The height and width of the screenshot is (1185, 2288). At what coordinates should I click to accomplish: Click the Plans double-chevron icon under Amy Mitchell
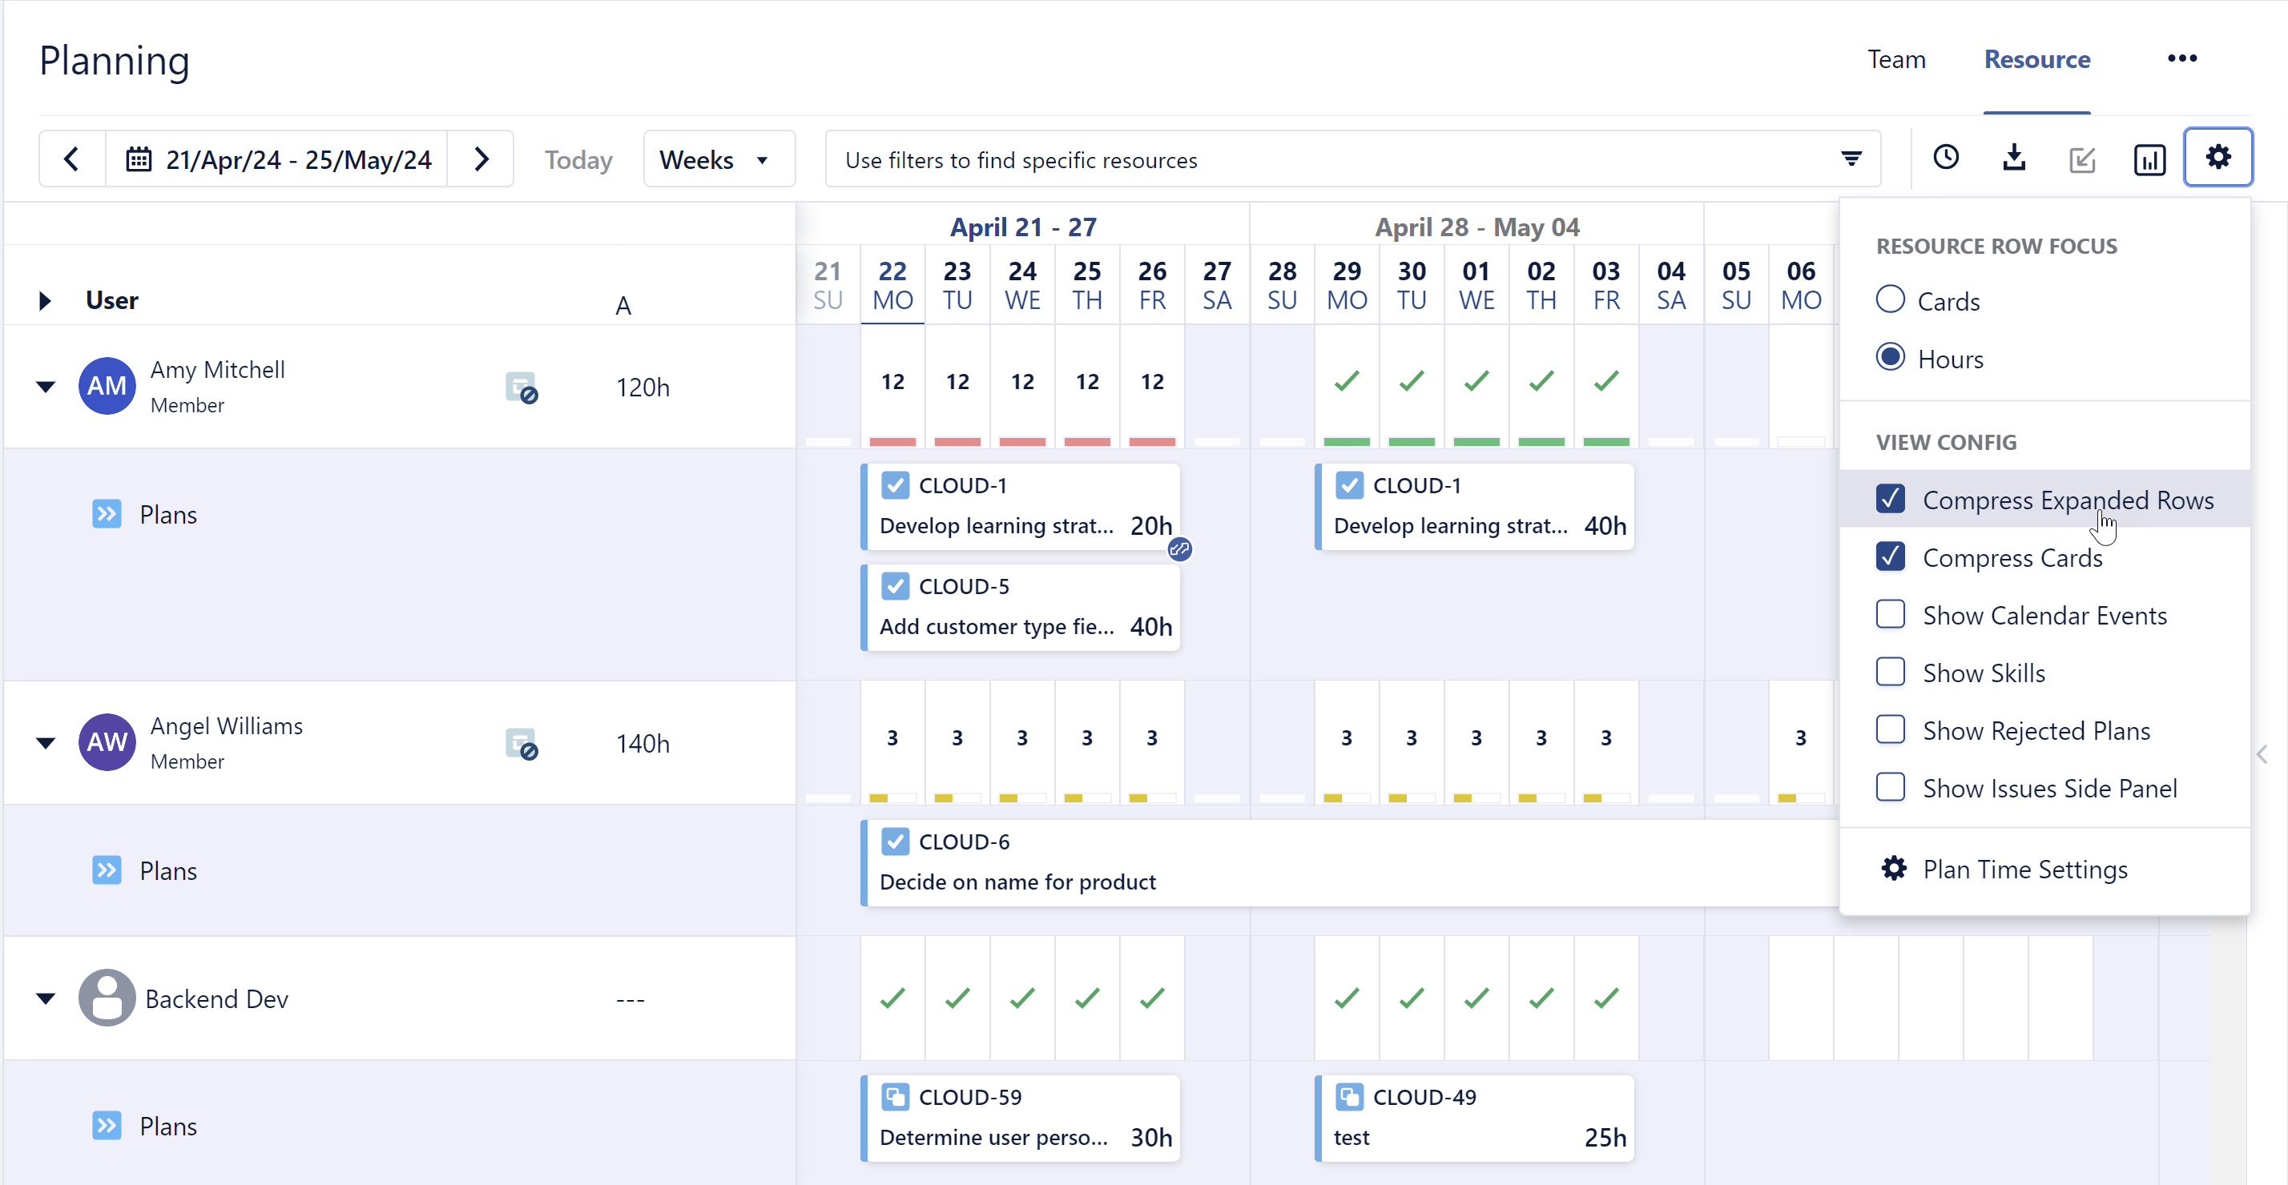point(107,514)
